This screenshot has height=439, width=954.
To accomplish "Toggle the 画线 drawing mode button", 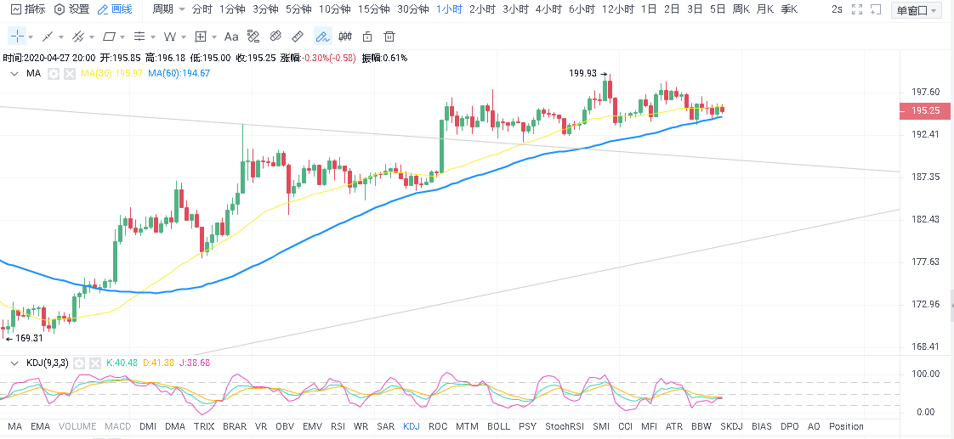I will coord(115,9).
